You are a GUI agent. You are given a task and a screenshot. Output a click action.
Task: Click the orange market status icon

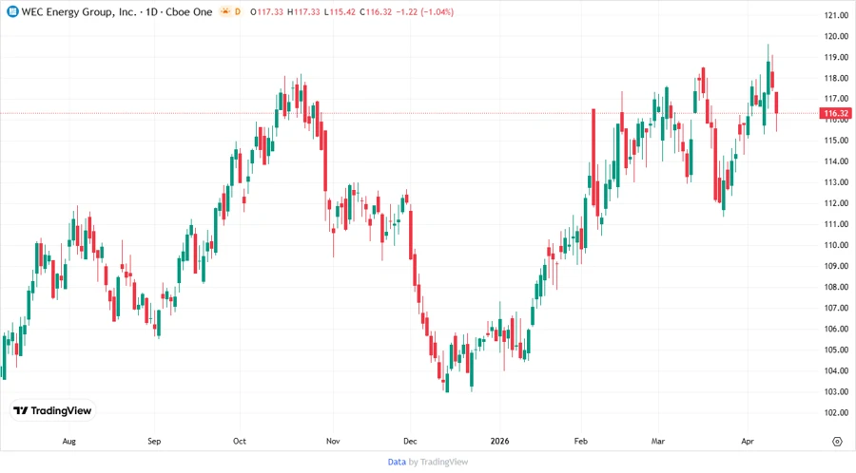(x=225, y=11)
